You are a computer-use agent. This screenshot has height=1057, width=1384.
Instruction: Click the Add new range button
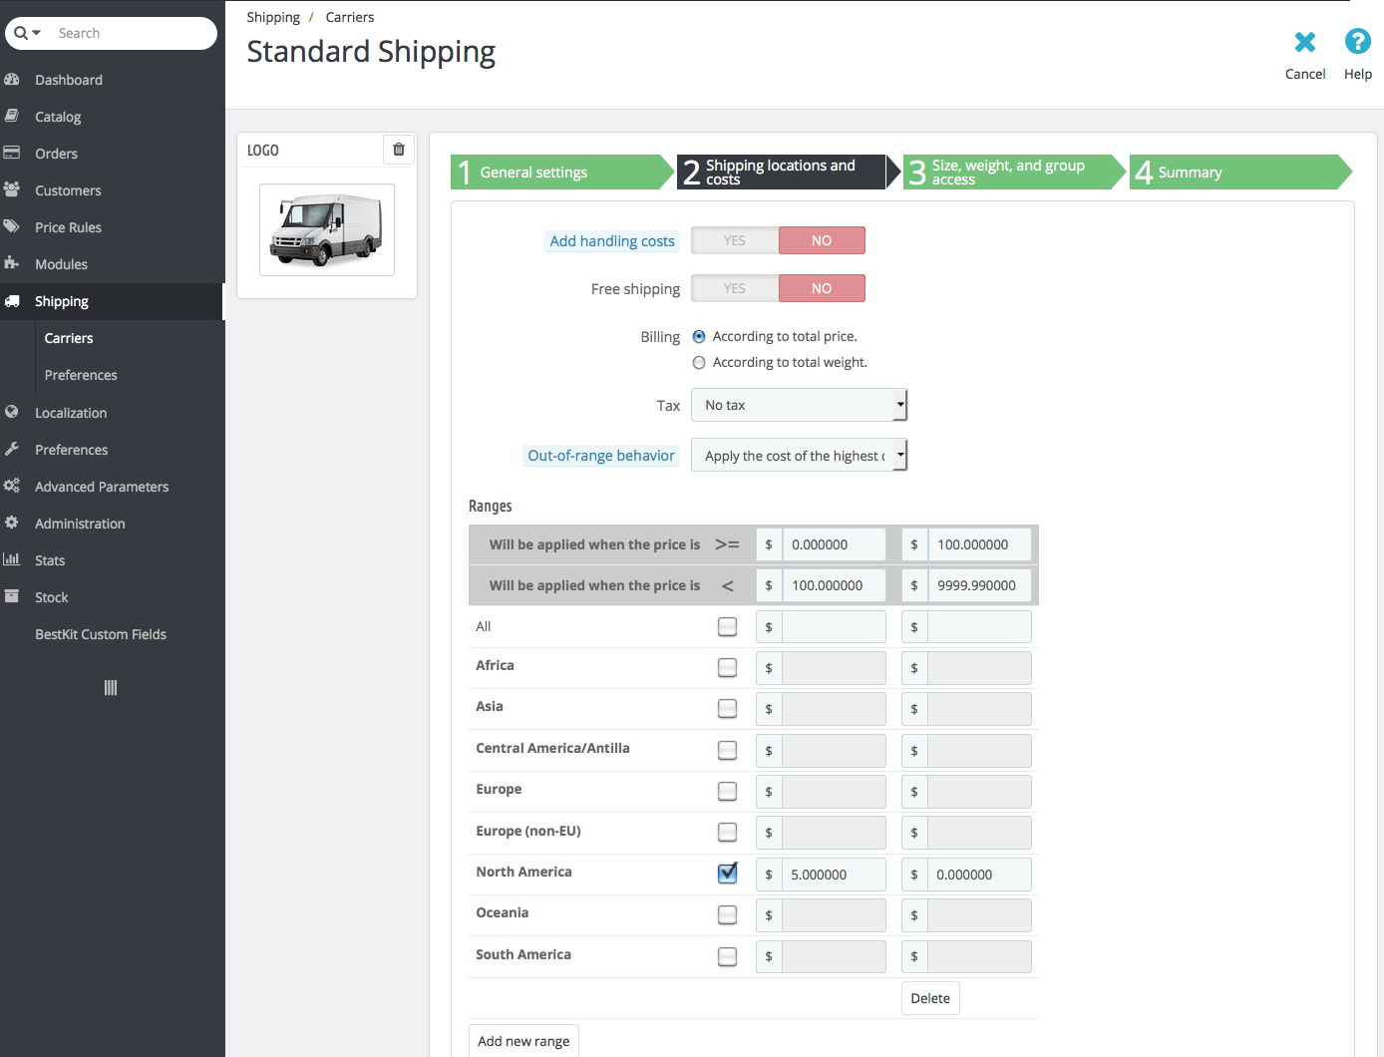[x=523, y=1041]
